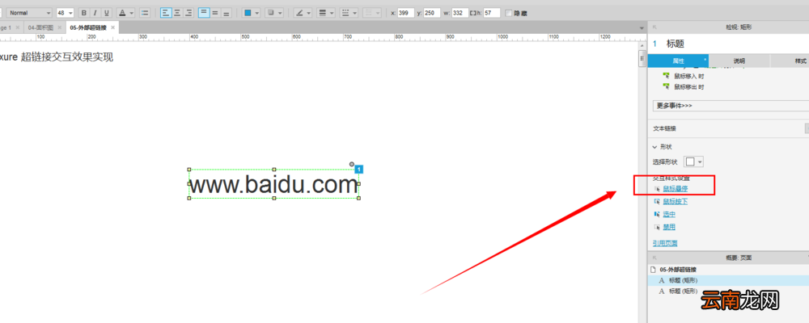This screenshot has width=809, height=323.
Task: Open the 选择形状 shape picker
Action: click(x=693, y=161)
